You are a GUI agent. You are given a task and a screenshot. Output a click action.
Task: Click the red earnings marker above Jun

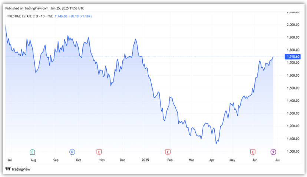pyautogui.click(x=253, y=152)
